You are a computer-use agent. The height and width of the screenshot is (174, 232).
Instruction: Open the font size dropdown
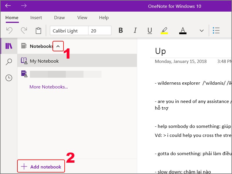[100, 30]
